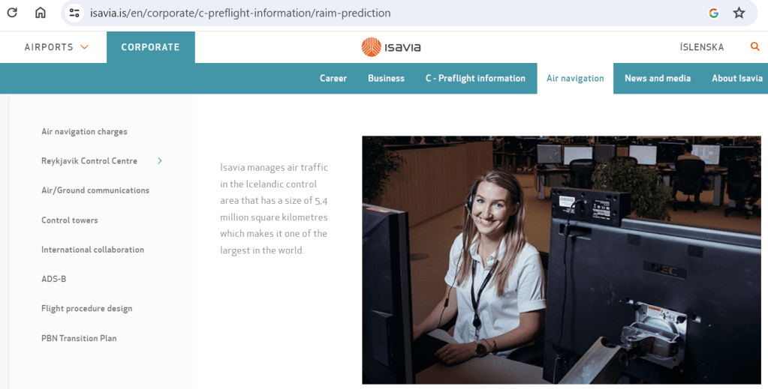Switch language to ÍSLENSKA
Image resolution: width=768 pixels, height=389 pixels.
pos(701,47)
